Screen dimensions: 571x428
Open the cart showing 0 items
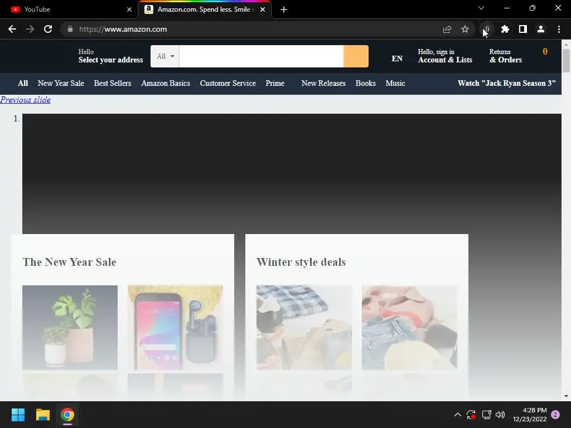coord(545,52)
